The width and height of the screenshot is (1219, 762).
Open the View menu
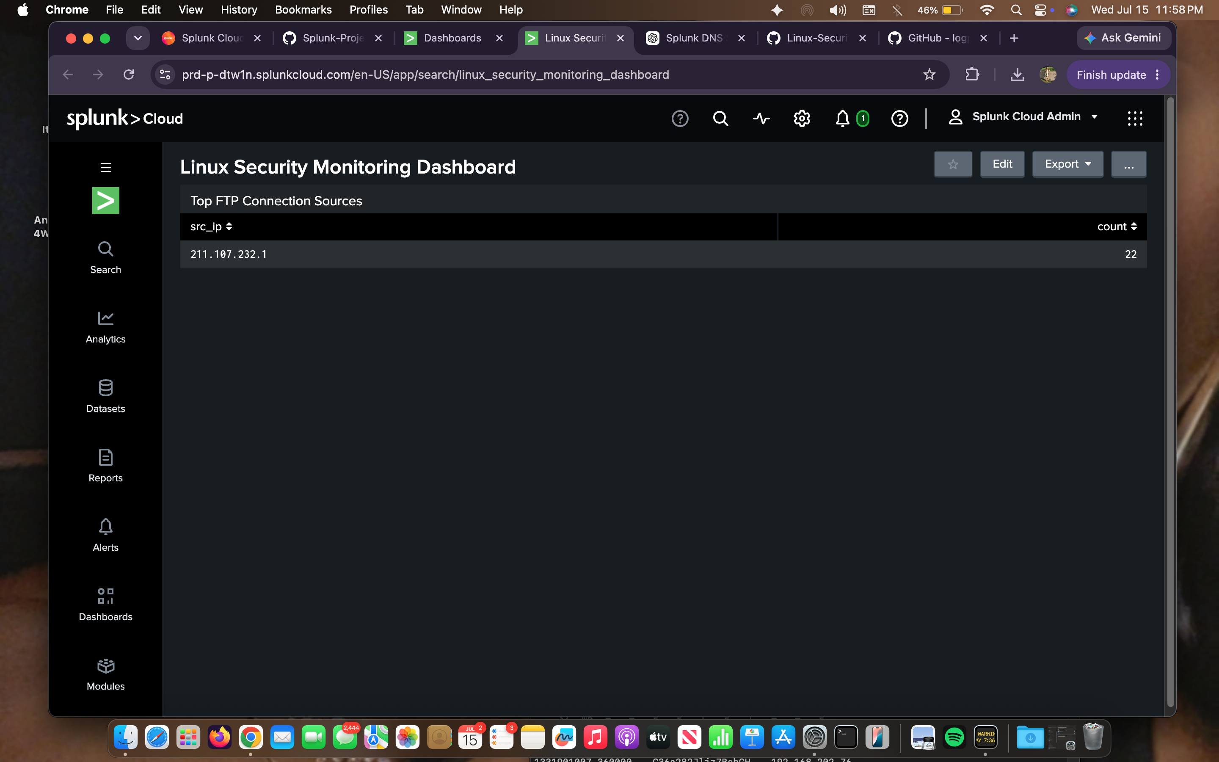[190, 10]
